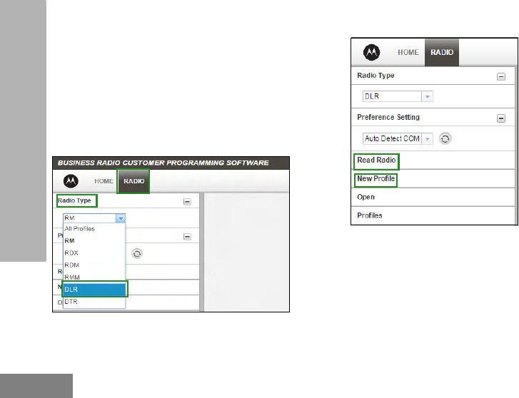This screenshot has height=398, width=519.
Task: Click the Motorola logo in the left window
Action: pyautogui.click(x=71, y=181)
